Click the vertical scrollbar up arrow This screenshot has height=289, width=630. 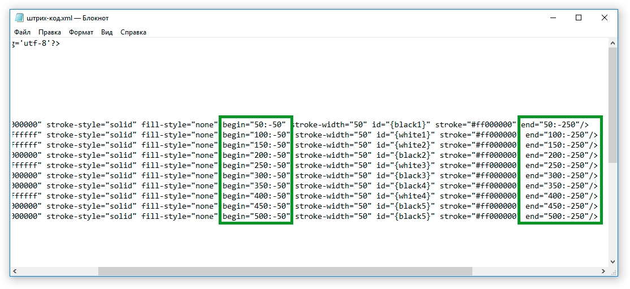tap(612, 43)
